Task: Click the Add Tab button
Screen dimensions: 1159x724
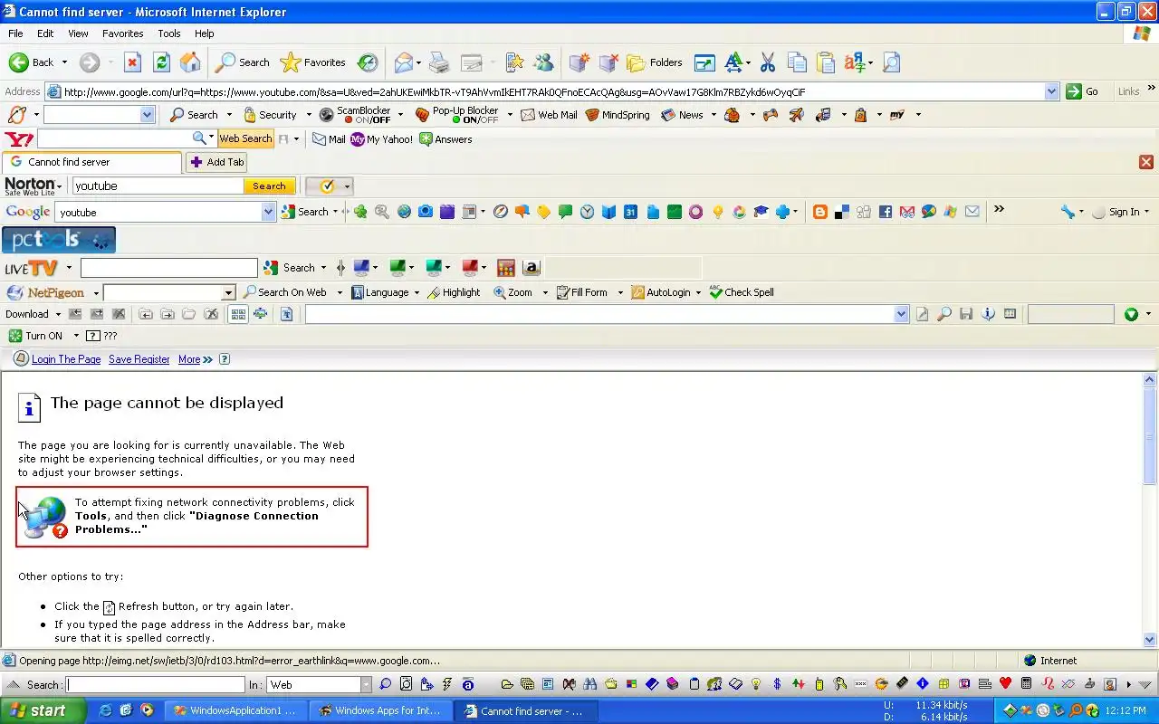Action: (216, 162)
